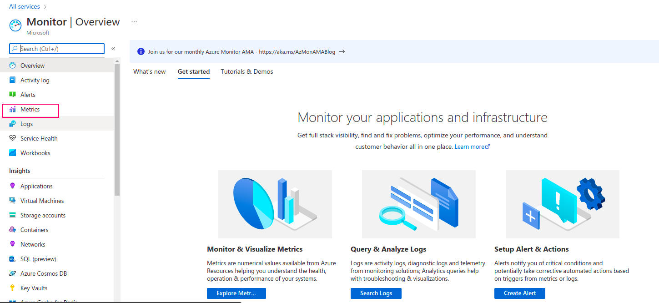659x303 pixels.
Task: Click the Workbooks icon
Action: pyautogui.click(x=13, y=153)
